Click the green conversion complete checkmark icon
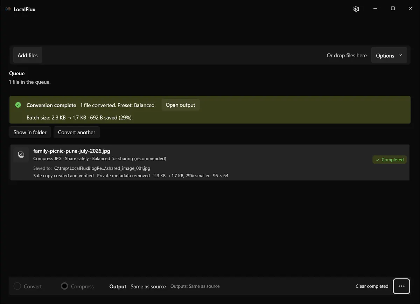The height and width of the screenshot is (304, 420). pyautogui.click(x=18, y=105)
